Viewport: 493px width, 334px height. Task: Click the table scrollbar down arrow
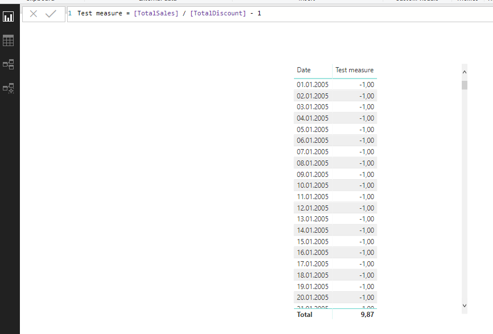click(465, 306)
